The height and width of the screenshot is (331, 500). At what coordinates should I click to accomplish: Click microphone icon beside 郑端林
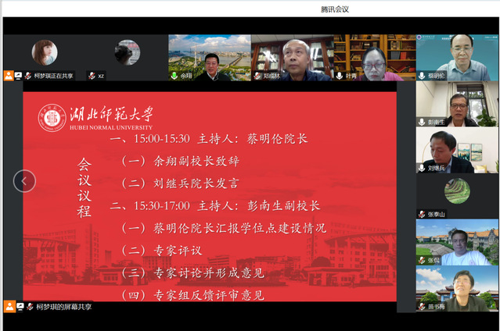tap(257, 76)
